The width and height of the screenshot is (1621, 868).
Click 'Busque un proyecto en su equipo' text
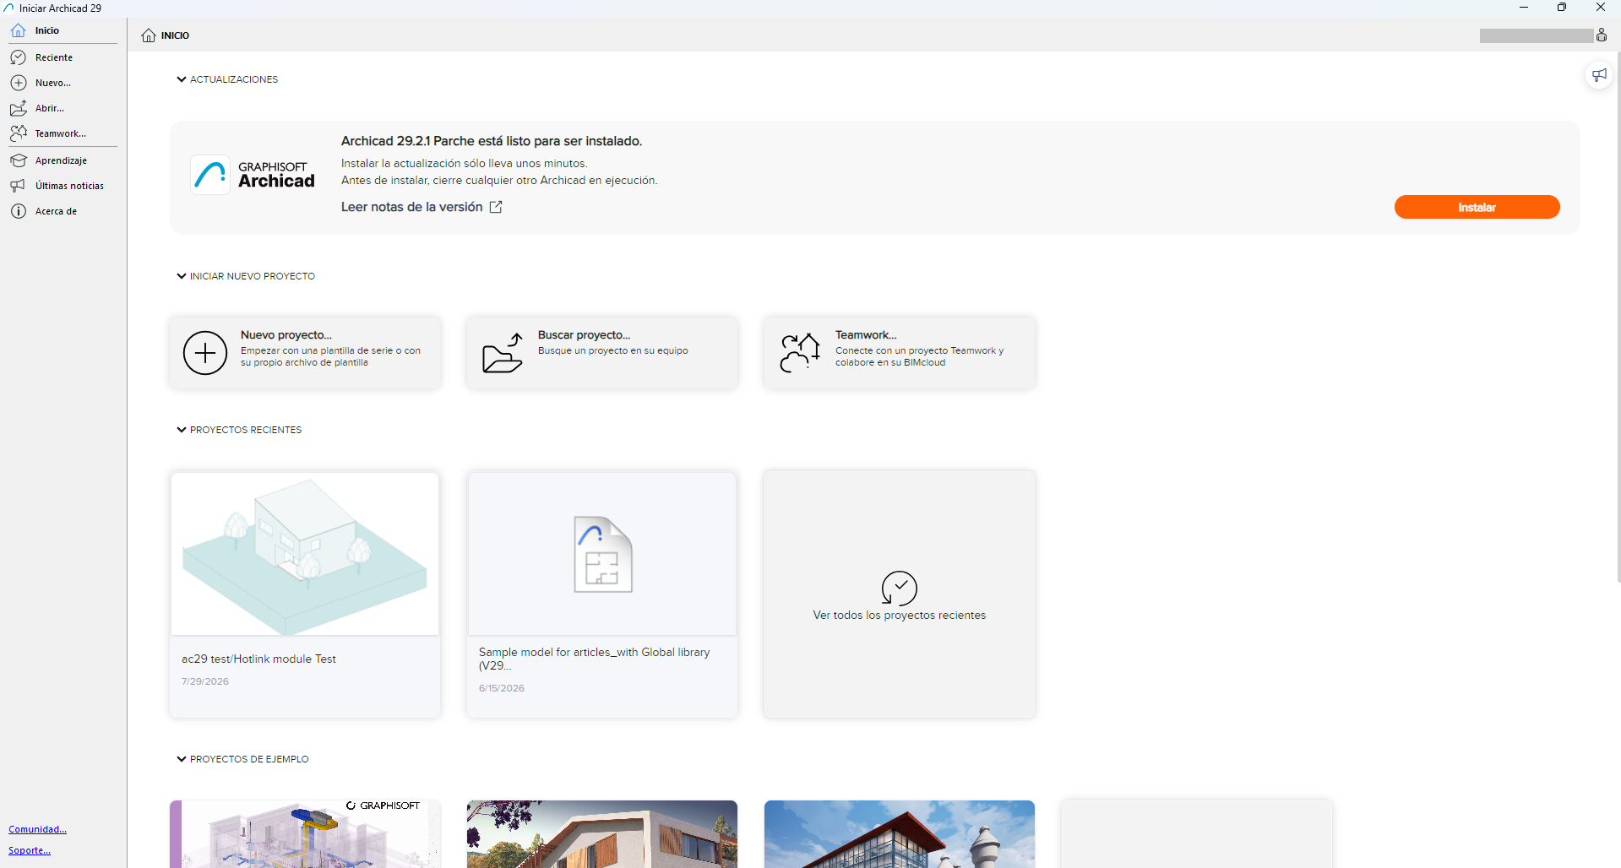click(x=613, y=350)
